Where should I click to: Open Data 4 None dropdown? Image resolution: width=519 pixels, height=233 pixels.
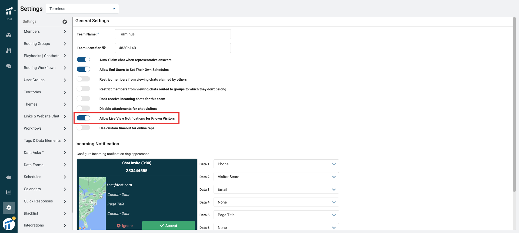pos(276,202)
